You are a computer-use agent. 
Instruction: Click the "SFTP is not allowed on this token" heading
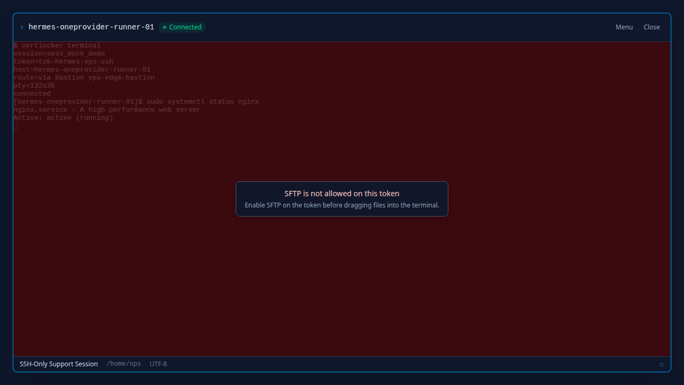(342, 194)
